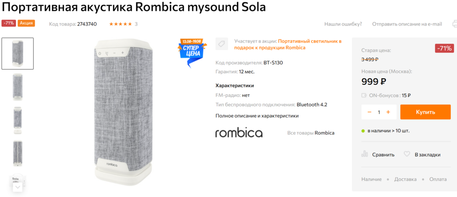This screenshot has width=457, height=197.
Task: Click the quantity input field
Action: pos(379,112)
